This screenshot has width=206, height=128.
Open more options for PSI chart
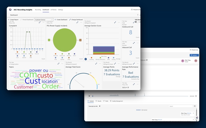click(81, 22)
